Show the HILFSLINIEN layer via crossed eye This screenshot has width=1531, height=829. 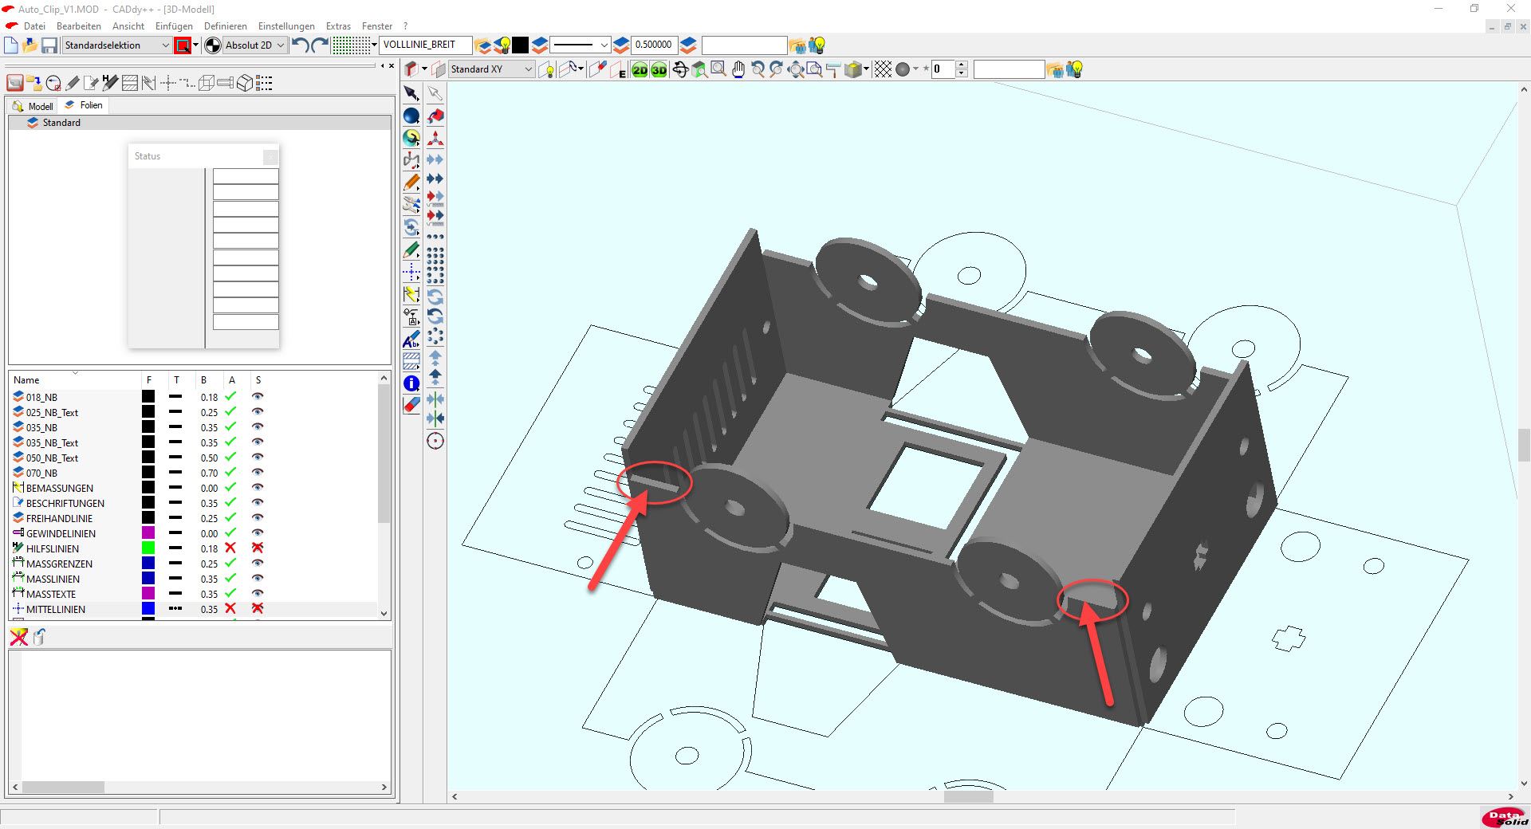tap(258, 548)
